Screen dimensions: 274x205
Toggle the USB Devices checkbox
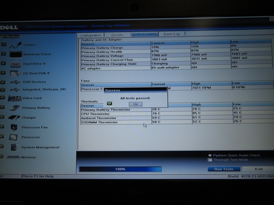(3, 82)
